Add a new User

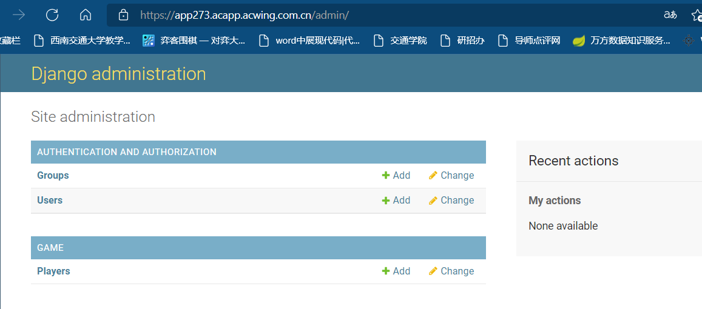[396, 200]
